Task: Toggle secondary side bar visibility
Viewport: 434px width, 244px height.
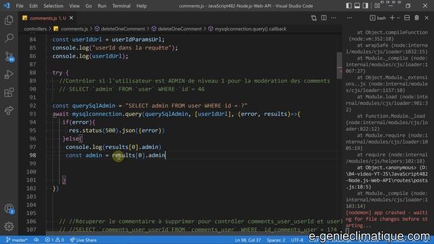Action: pos(366,5)
